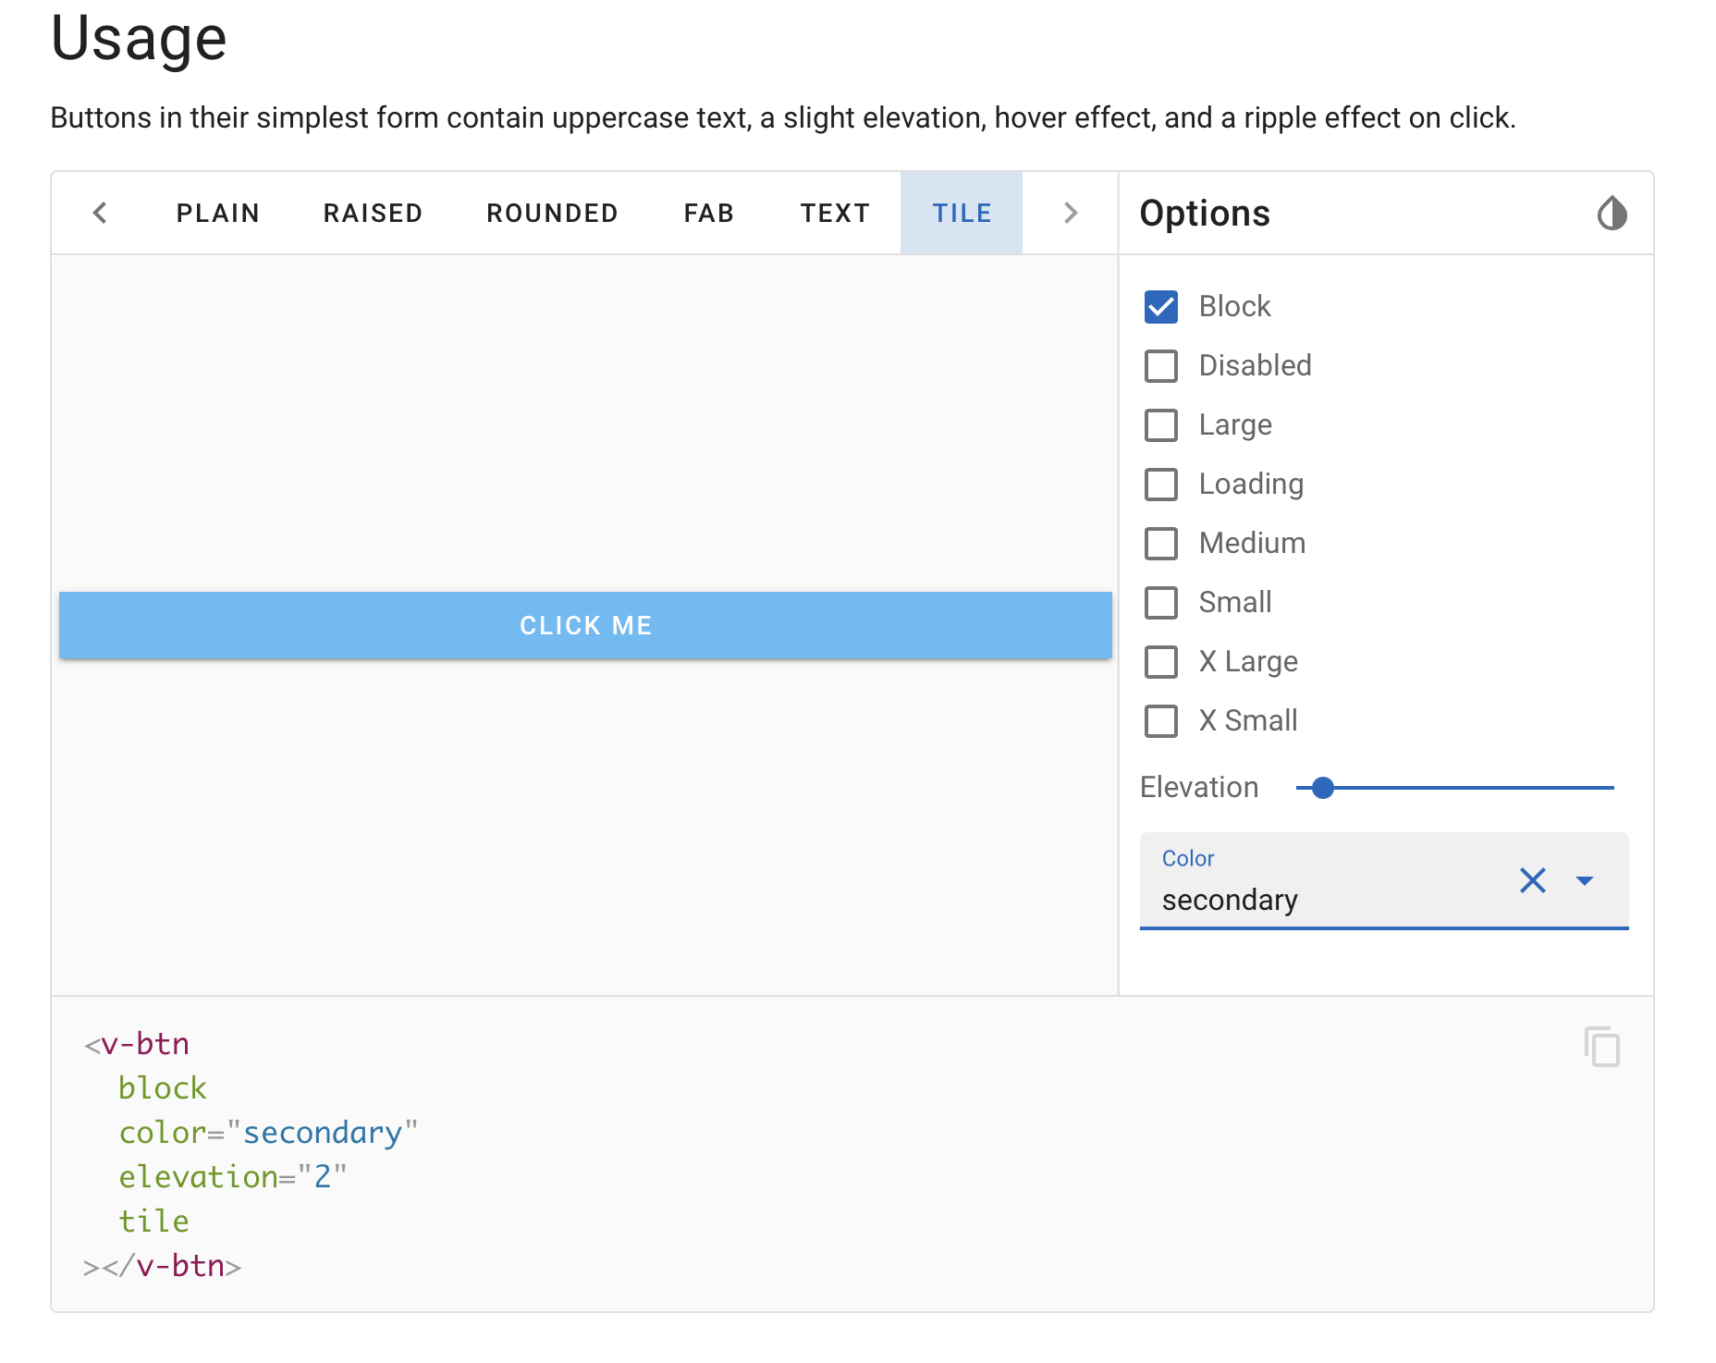Viewport: 1716px width, 1363px height.
Task: Switch to the Plain tab
Action: 218,214
